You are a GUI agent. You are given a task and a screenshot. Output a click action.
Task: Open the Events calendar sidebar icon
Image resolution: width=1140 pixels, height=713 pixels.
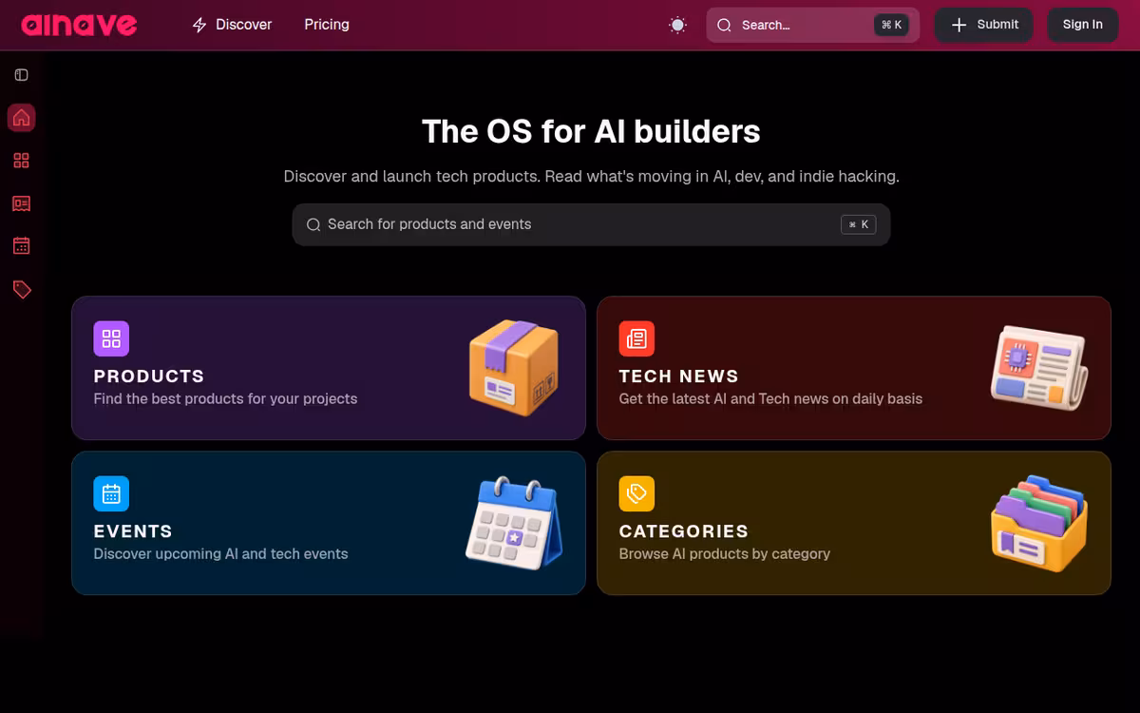(21, 246)
